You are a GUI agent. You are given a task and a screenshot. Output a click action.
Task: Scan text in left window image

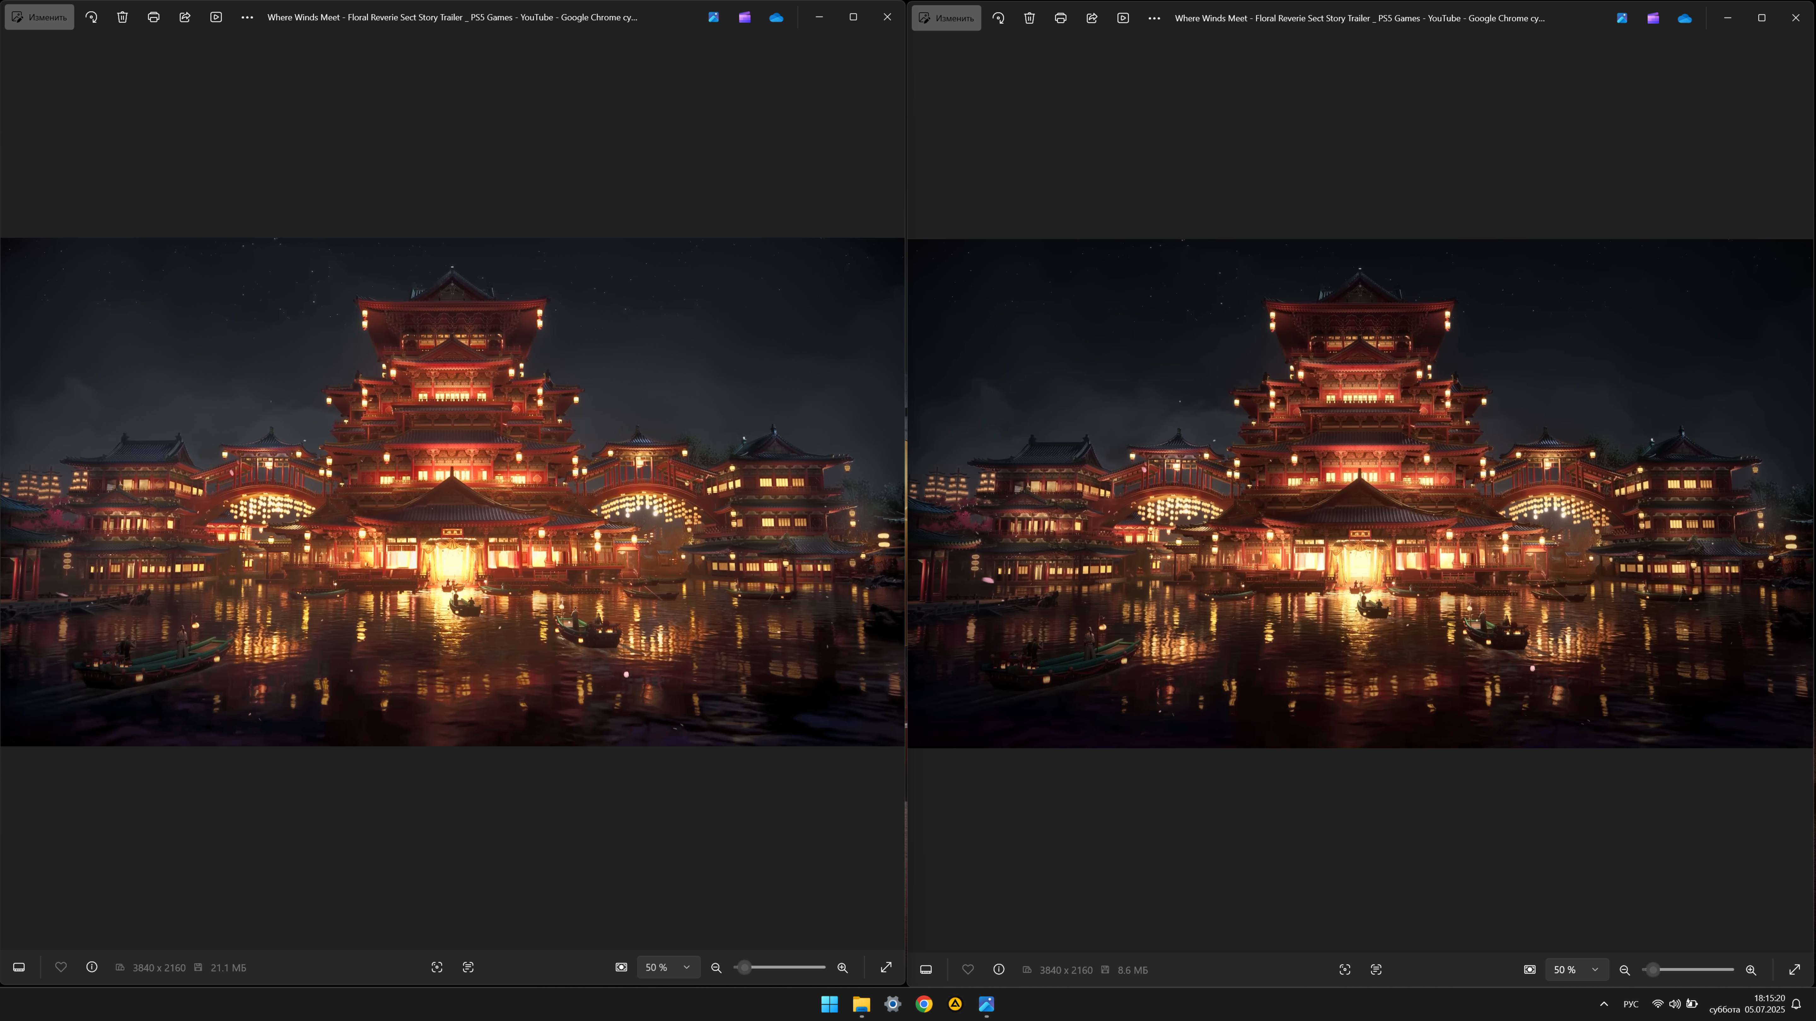click(x=468, y=967)
